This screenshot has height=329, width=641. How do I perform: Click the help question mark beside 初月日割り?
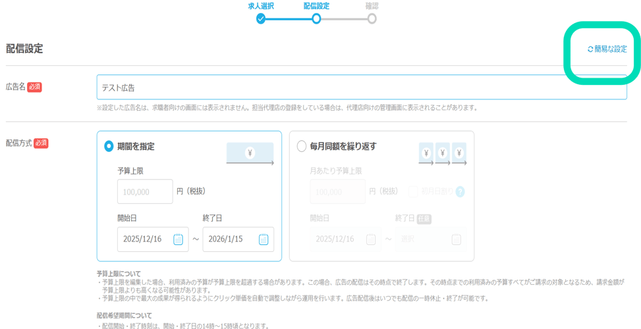460,191
